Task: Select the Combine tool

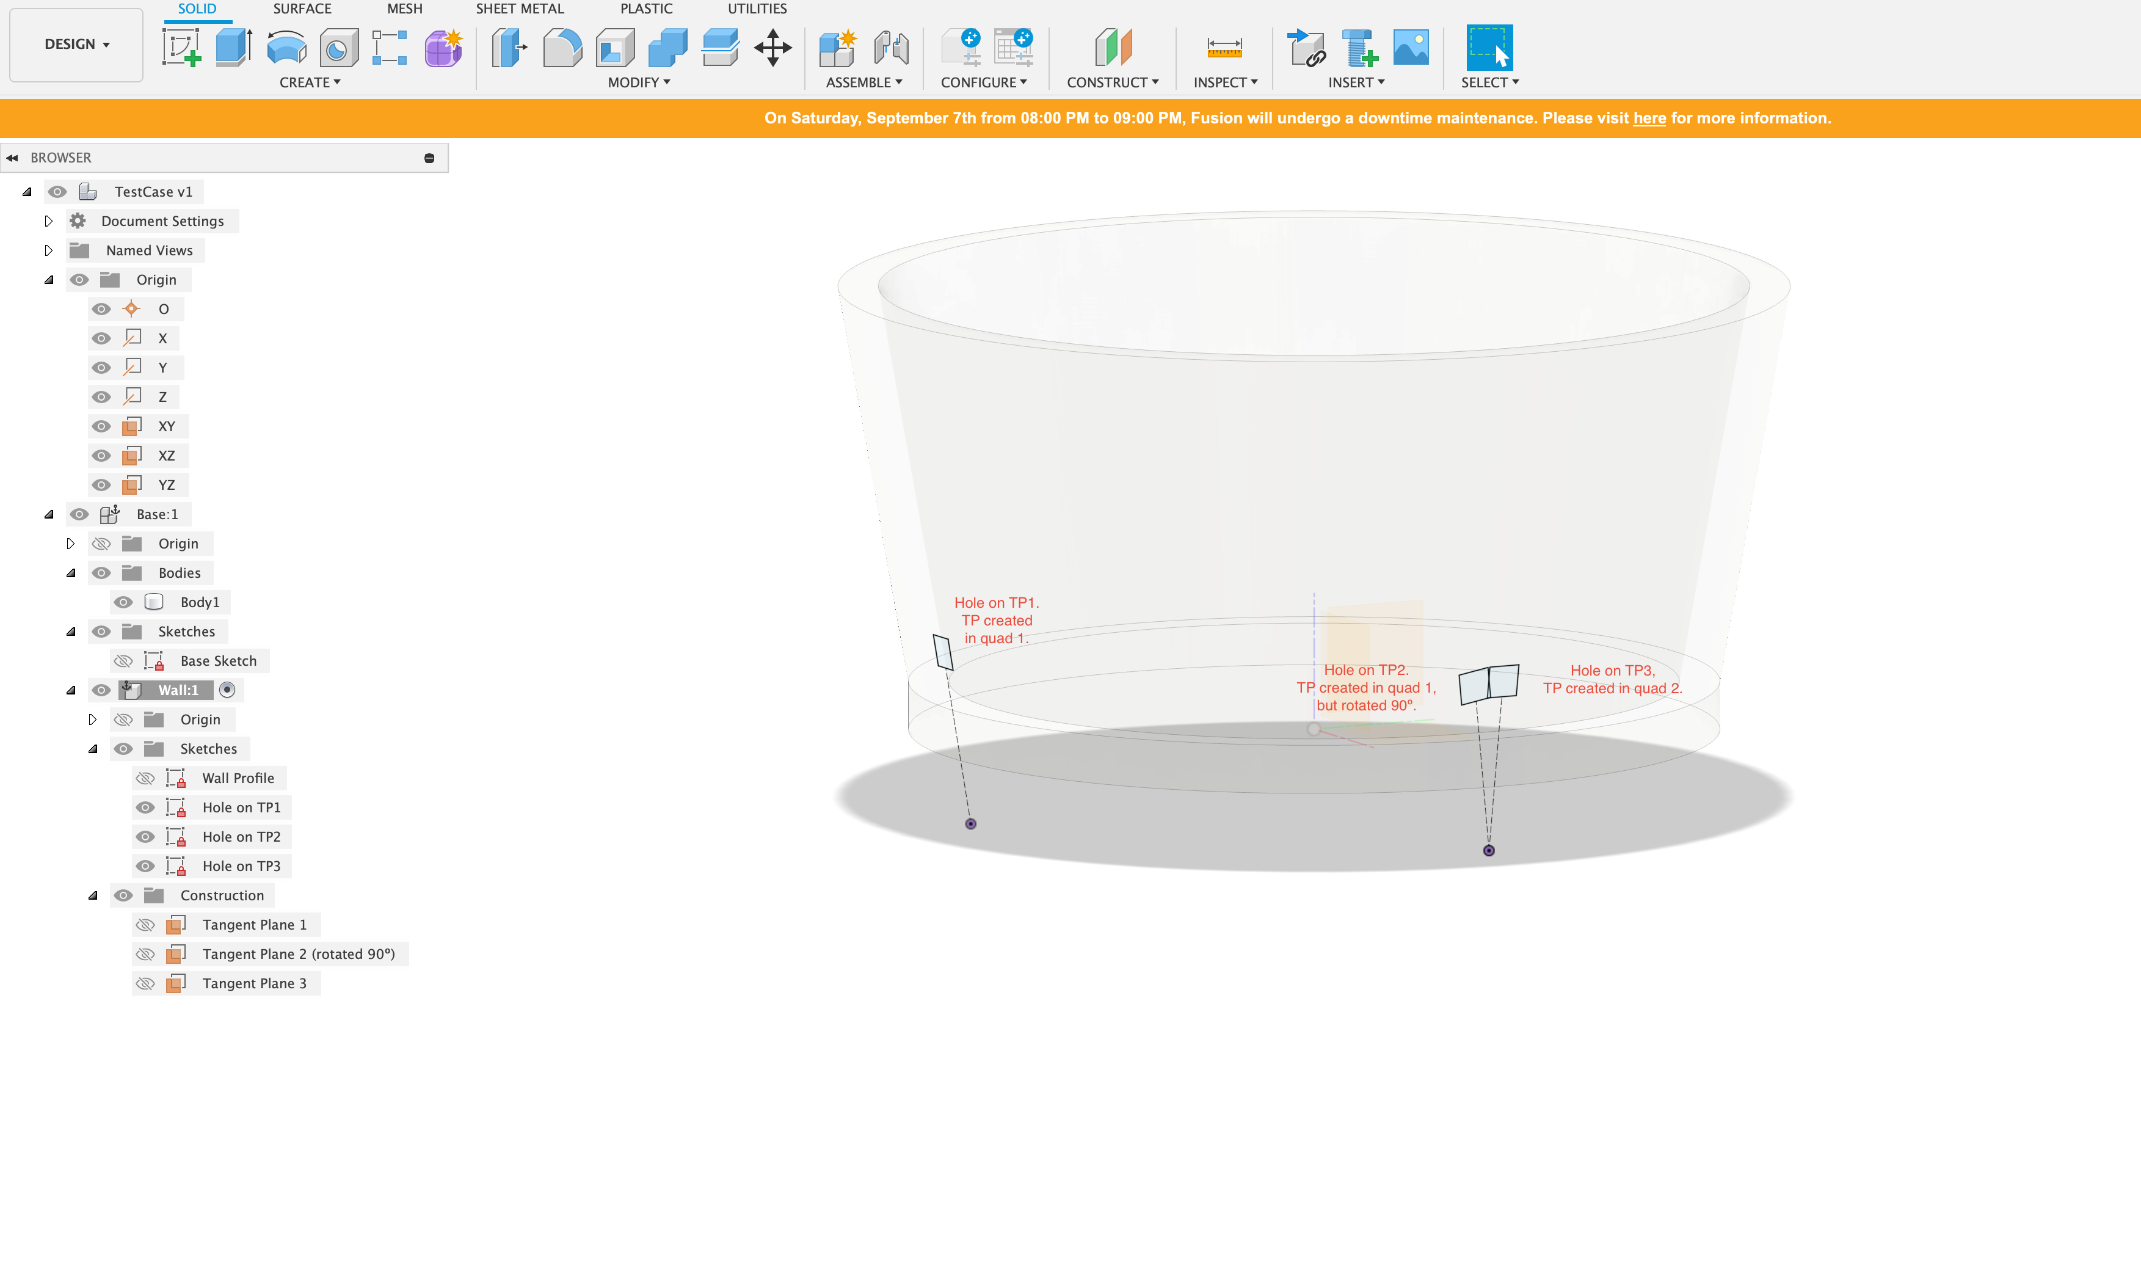Action: coord(668,47)
